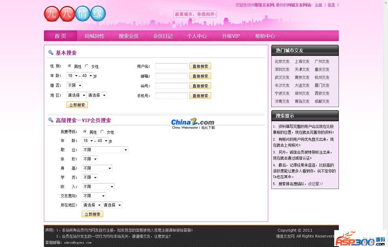Image resolution: width=388 pixels, height=247 pixels.
Task: Open 宁波交友 city link
Action: click(282, 93)
